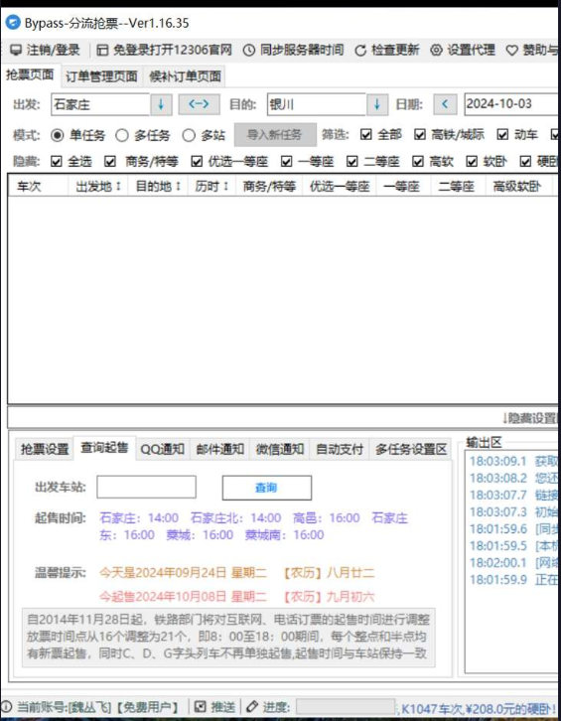This screenshot has height=721, width=561.
Task: Uncheck the 高铁/城际 filter checkbox
Action: (x=420, y=134)
